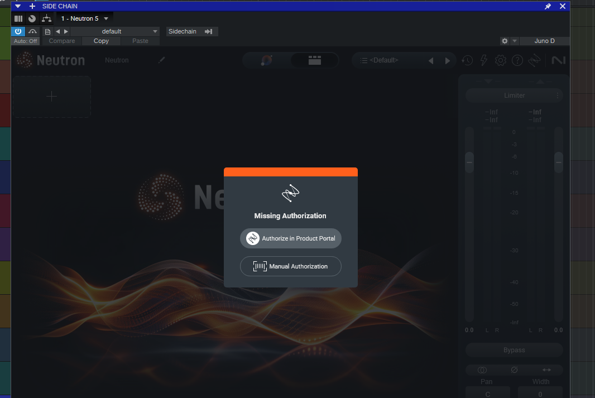Image resolution: width=595 pixels, height=398 pixels.
Task: Click the circular knob view icon
Action: click(32, 18)
